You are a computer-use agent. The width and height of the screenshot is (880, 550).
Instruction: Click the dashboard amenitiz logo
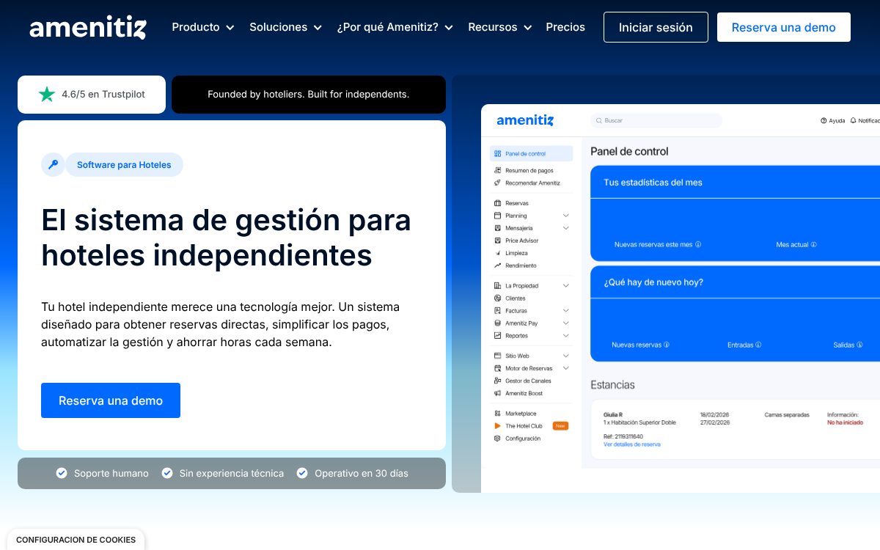tap(525, 120)
